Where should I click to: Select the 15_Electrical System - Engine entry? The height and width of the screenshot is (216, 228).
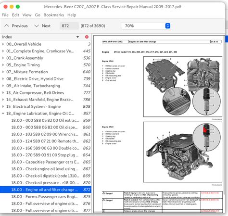coord(46,106)
